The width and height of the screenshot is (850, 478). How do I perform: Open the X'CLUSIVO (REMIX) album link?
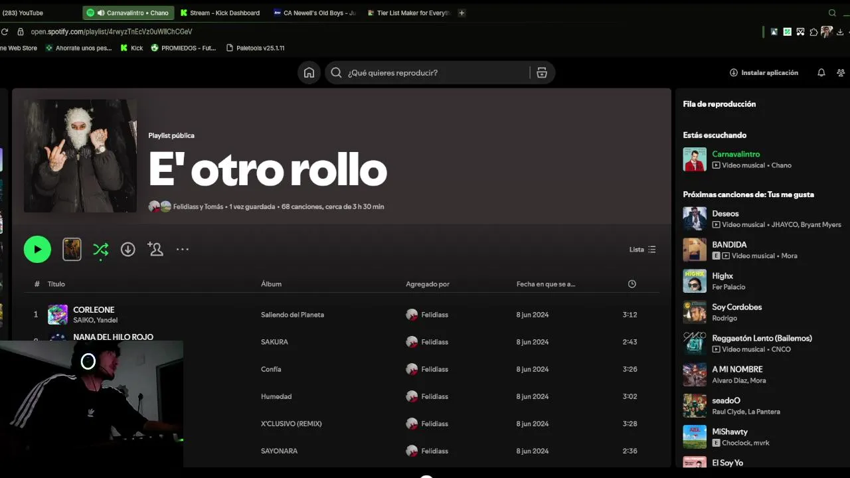[x=291, y=424]
